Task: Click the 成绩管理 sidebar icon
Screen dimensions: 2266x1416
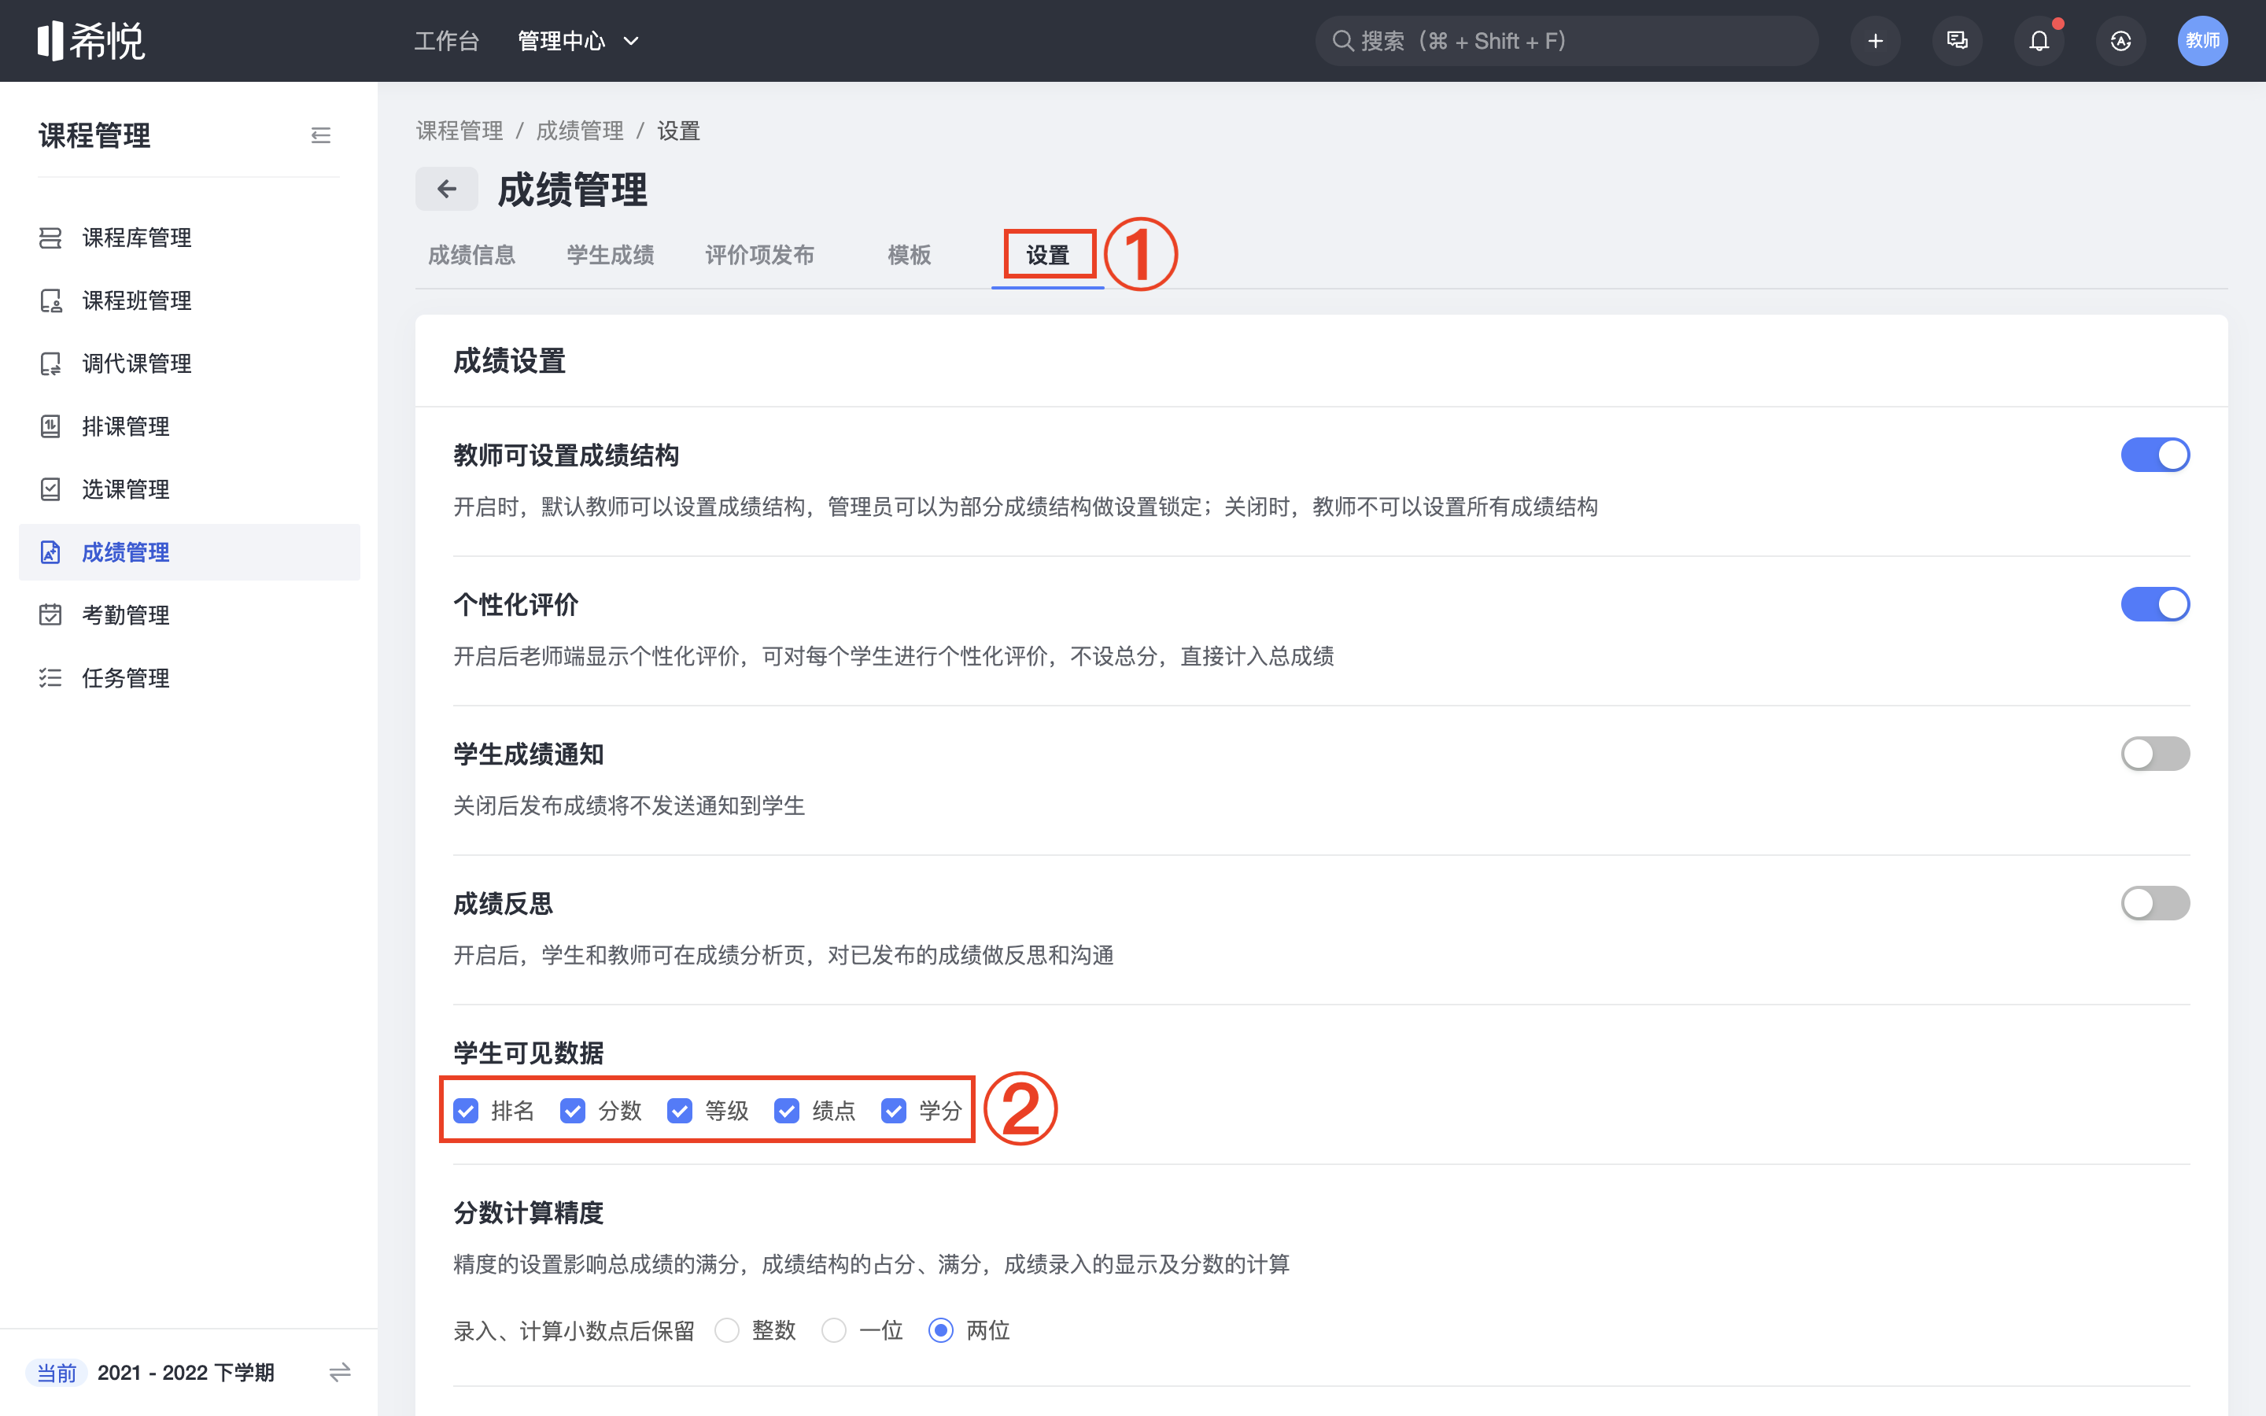Action: 50,552
